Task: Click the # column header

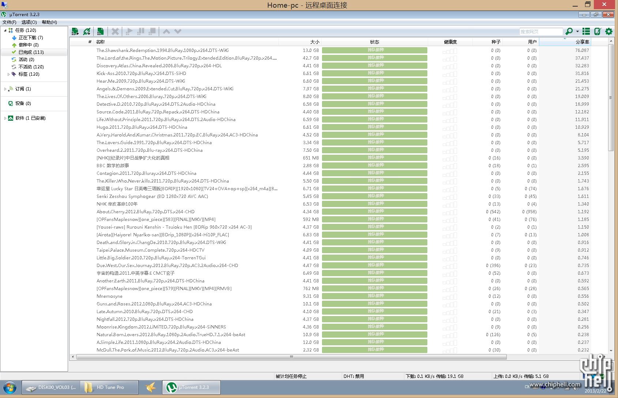Action: click(82, 42)
